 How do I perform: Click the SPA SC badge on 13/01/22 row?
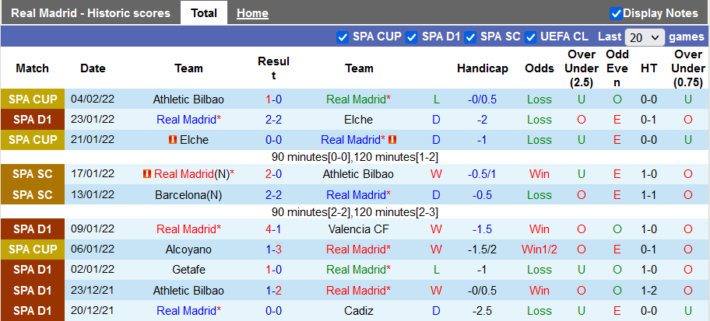point(33,194)
